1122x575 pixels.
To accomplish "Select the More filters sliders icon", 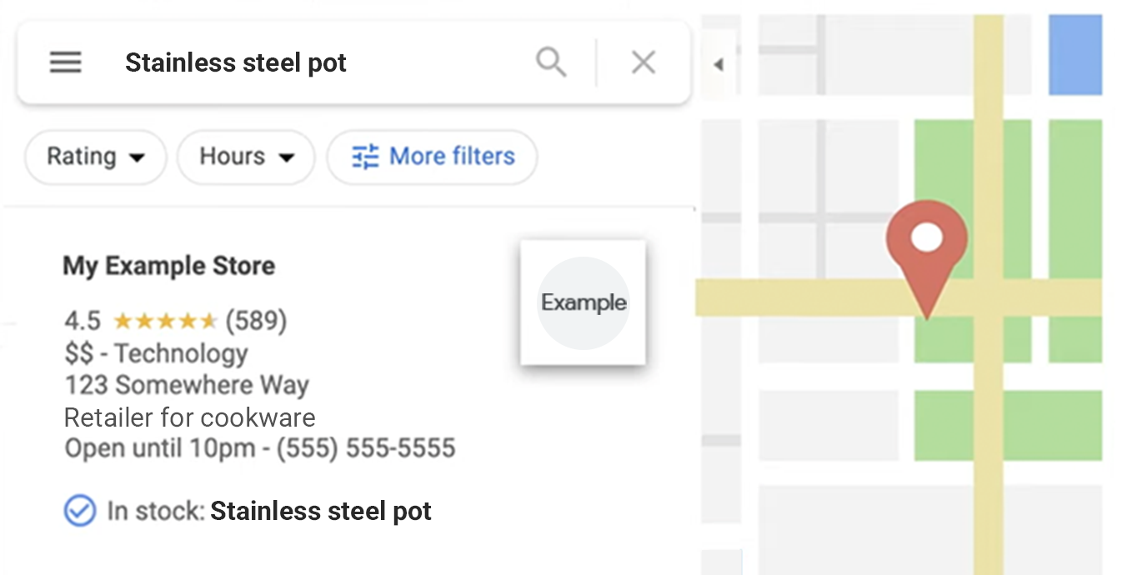I will click(365, 157).
